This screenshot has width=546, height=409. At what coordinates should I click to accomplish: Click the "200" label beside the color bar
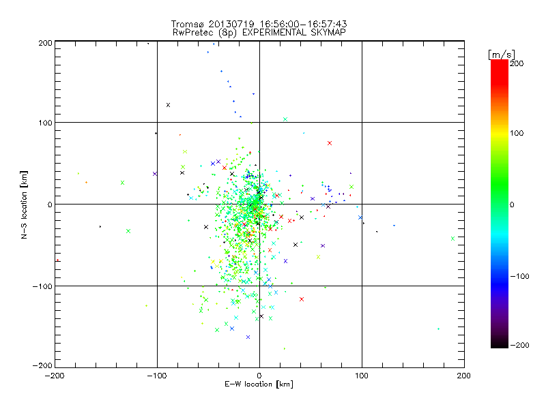517,63
